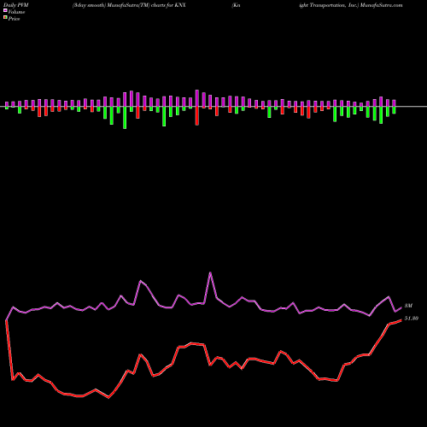Viewport: 427px width, 427px height.
Task: Select the 'Volume' legend label
Action: pos(16,12)
